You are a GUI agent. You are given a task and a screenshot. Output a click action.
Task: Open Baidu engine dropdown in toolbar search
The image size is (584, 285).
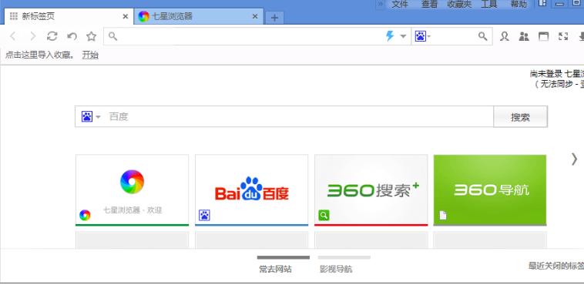click(422, 36)
